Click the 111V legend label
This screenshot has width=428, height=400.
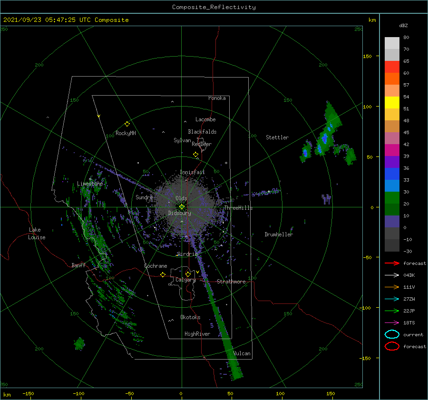[x=409, y=287]
